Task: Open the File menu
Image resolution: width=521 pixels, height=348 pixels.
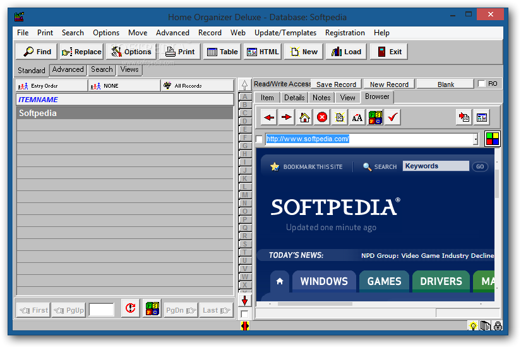Action: 23,33
